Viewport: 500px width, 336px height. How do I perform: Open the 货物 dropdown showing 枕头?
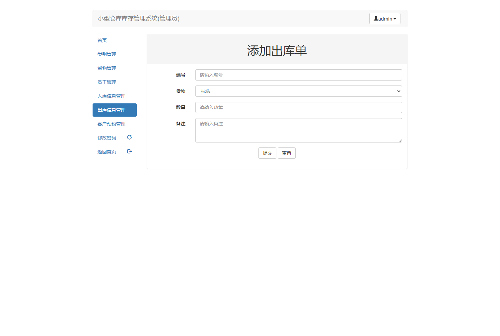click(299, 91)
